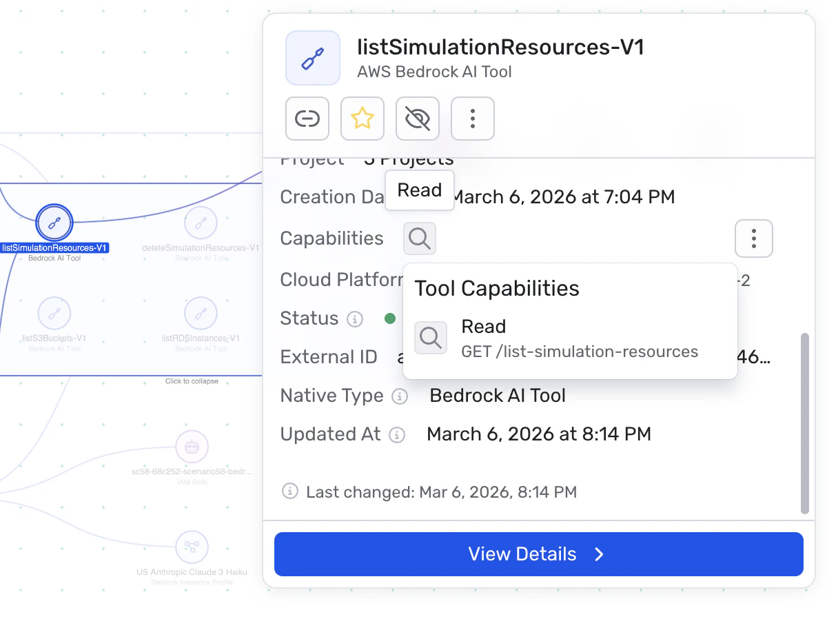827x619 pixels.
Task: Open the header three-dot more menu
Action: (473, 119)
